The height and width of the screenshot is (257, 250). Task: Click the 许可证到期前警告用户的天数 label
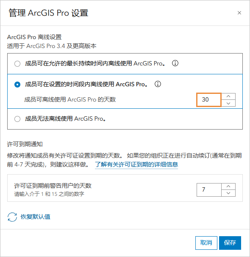point(53,186)
